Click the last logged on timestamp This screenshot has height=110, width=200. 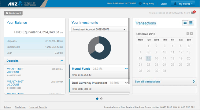click(x=169, y=13)
